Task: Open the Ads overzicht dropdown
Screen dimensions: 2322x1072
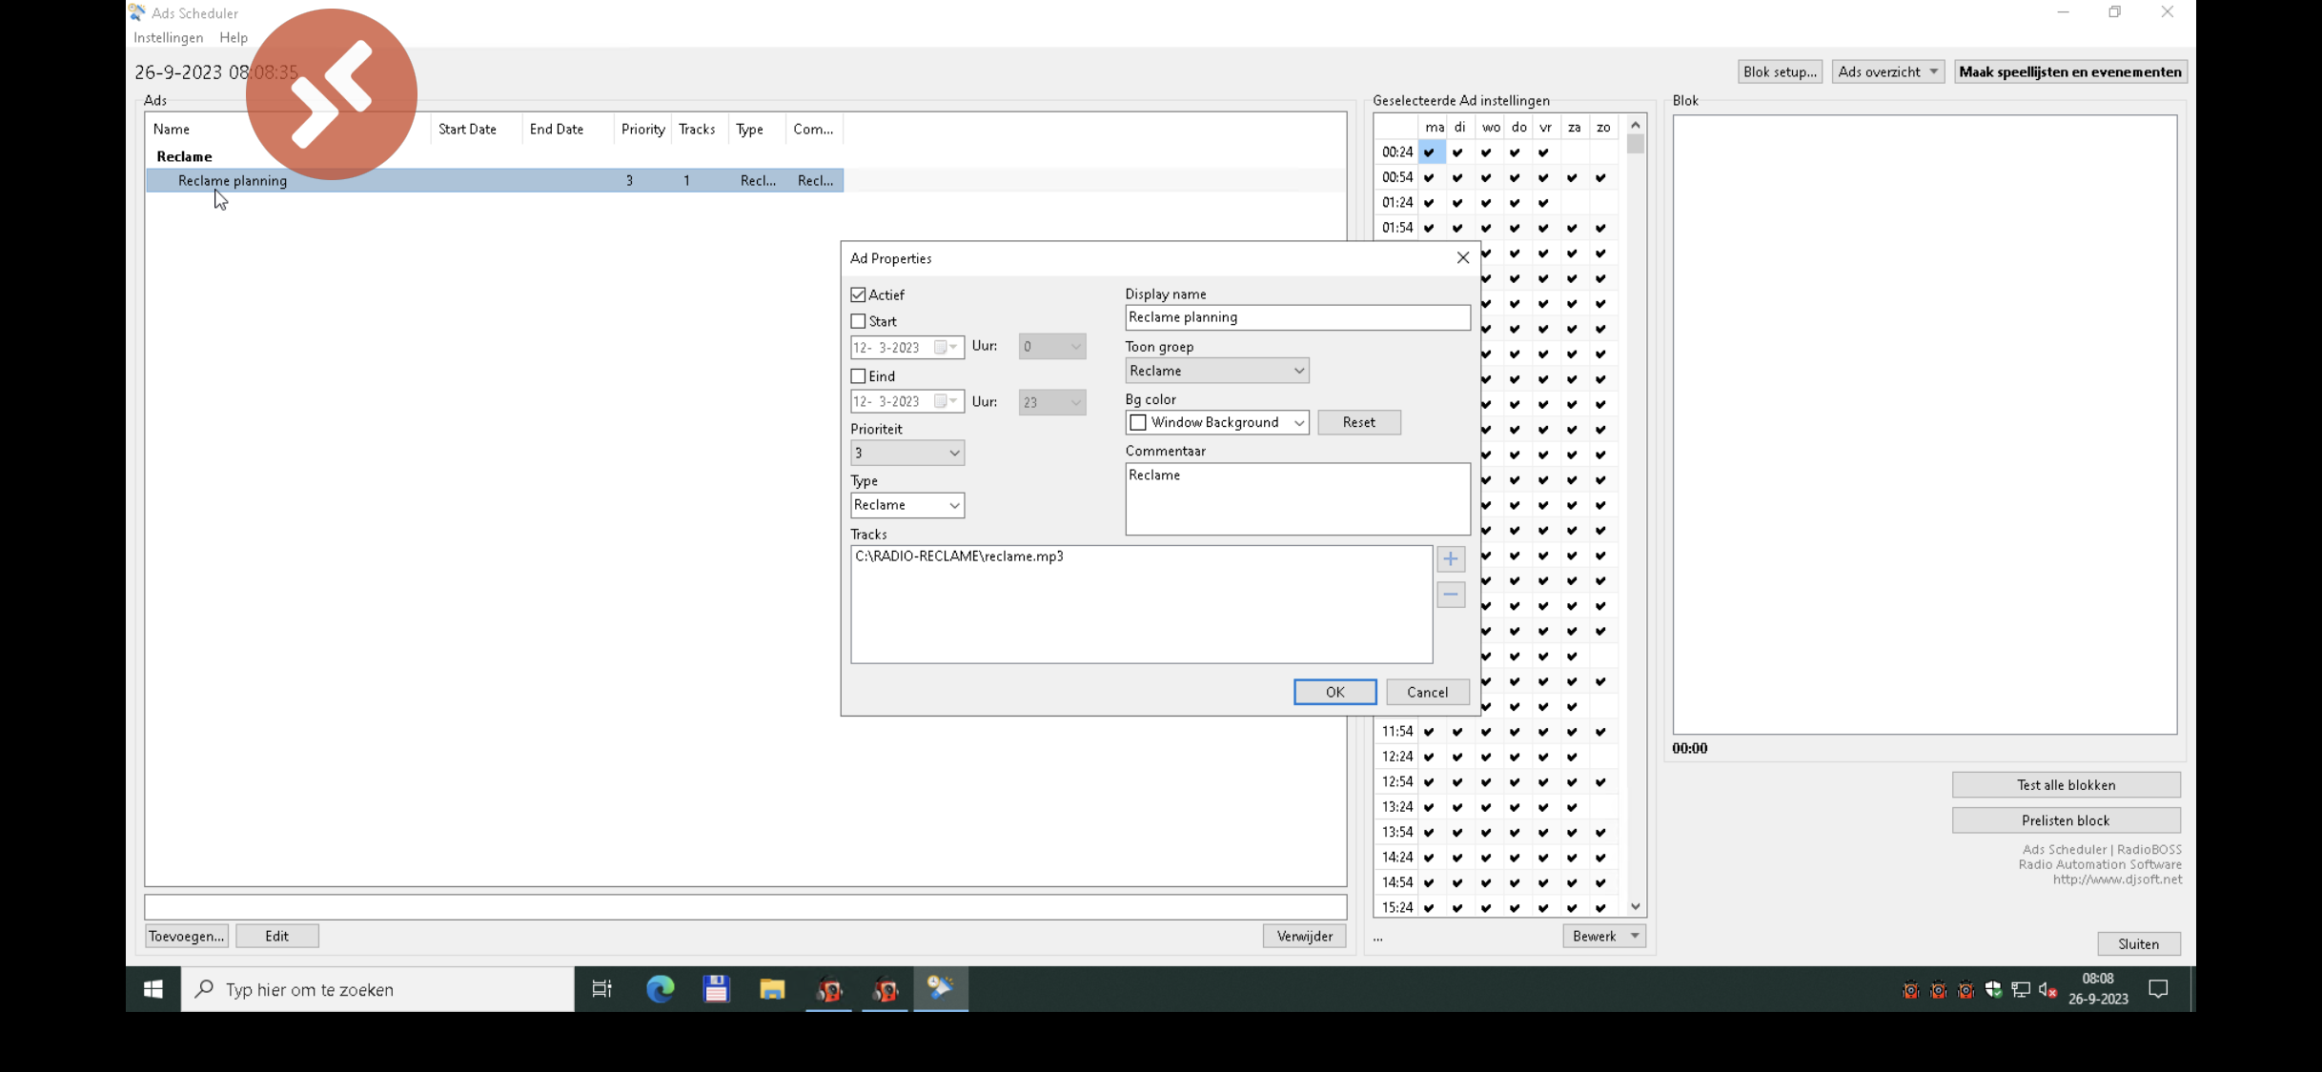Action: (x=1886, y=71)
